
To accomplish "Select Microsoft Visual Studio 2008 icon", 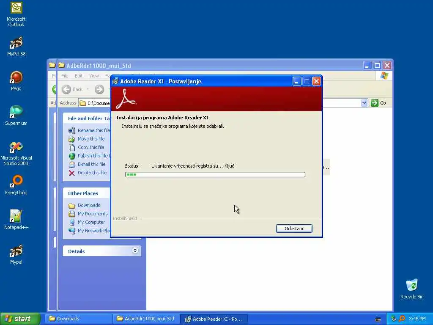I will point(16,153).
